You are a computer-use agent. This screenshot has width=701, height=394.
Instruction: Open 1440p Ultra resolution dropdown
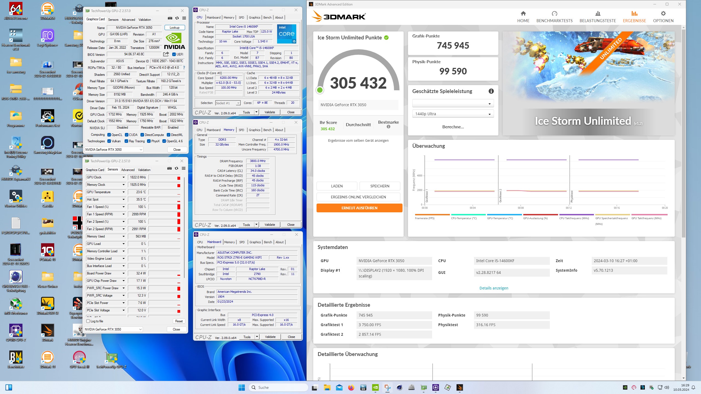[453, 114]
